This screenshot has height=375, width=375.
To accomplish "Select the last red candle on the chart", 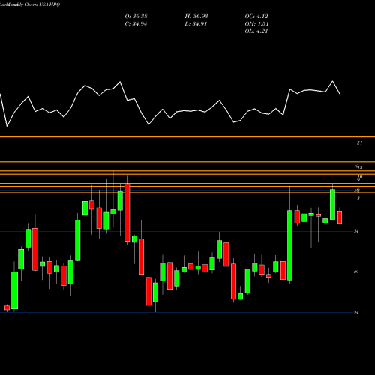I will click(x=340, y=217).
